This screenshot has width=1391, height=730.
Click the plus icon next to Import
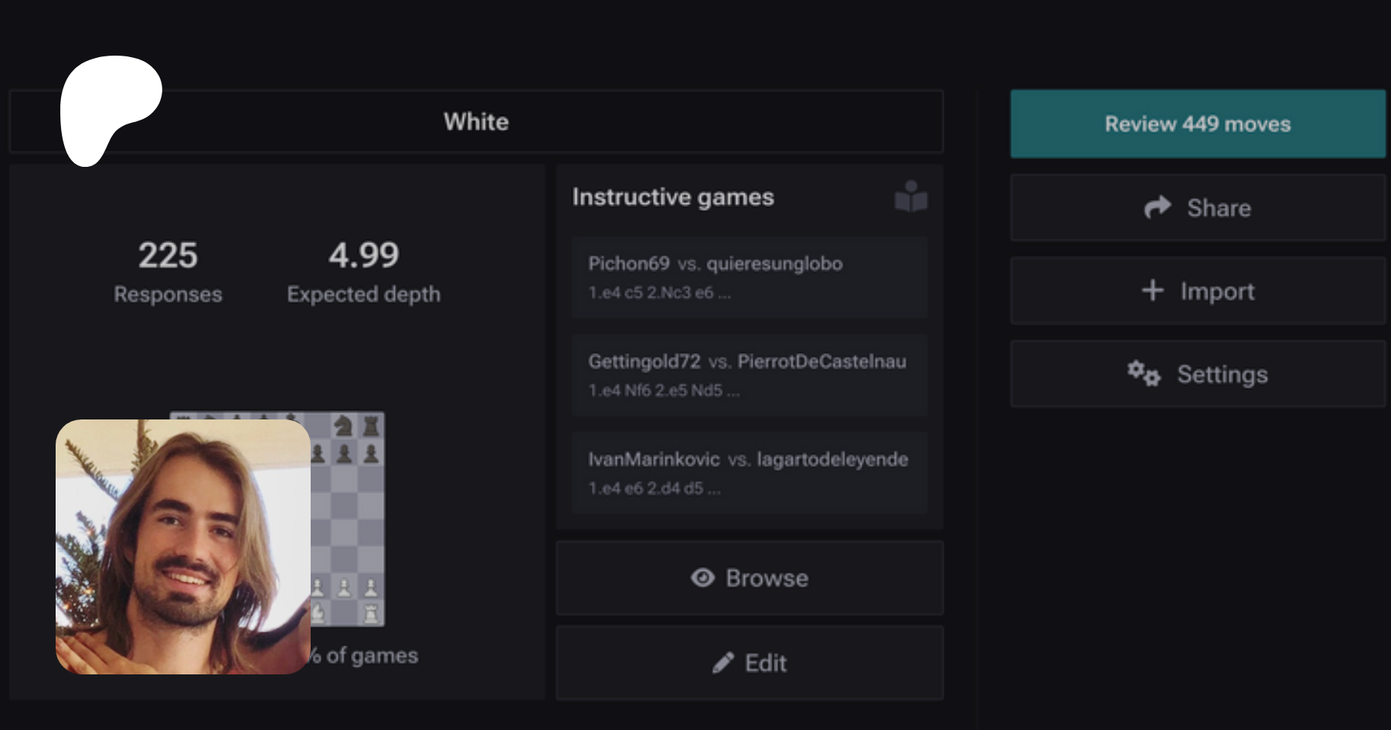[x=1152, y=290]
